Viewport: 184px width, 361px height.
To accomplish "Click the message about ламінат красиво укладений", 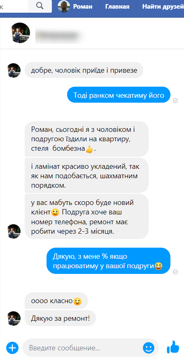I will 86,175.
